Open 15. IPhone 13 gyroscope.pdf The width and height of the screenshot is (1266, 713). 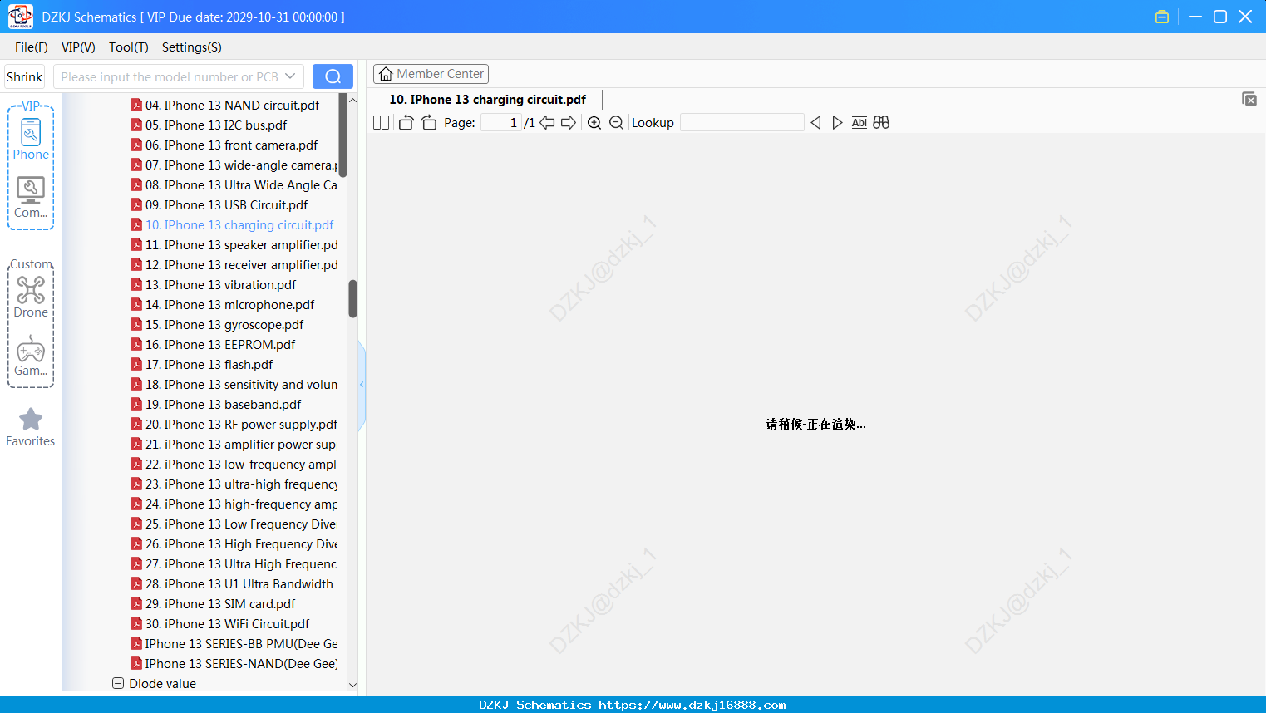224,325
